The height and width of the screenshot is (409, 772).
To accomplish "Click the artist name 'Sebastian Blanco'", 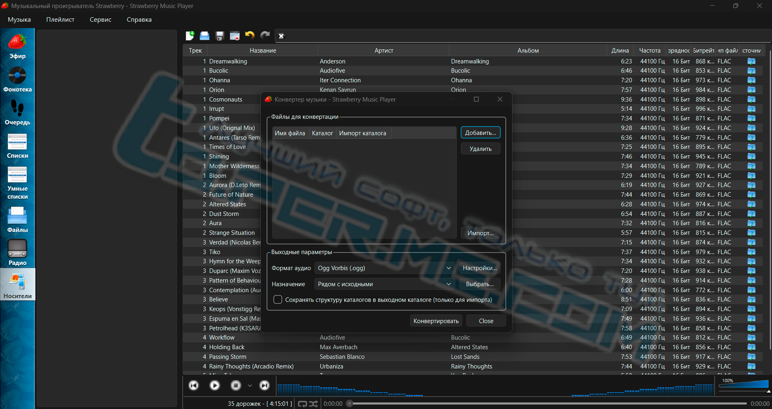I will click(x=342, y=357).
